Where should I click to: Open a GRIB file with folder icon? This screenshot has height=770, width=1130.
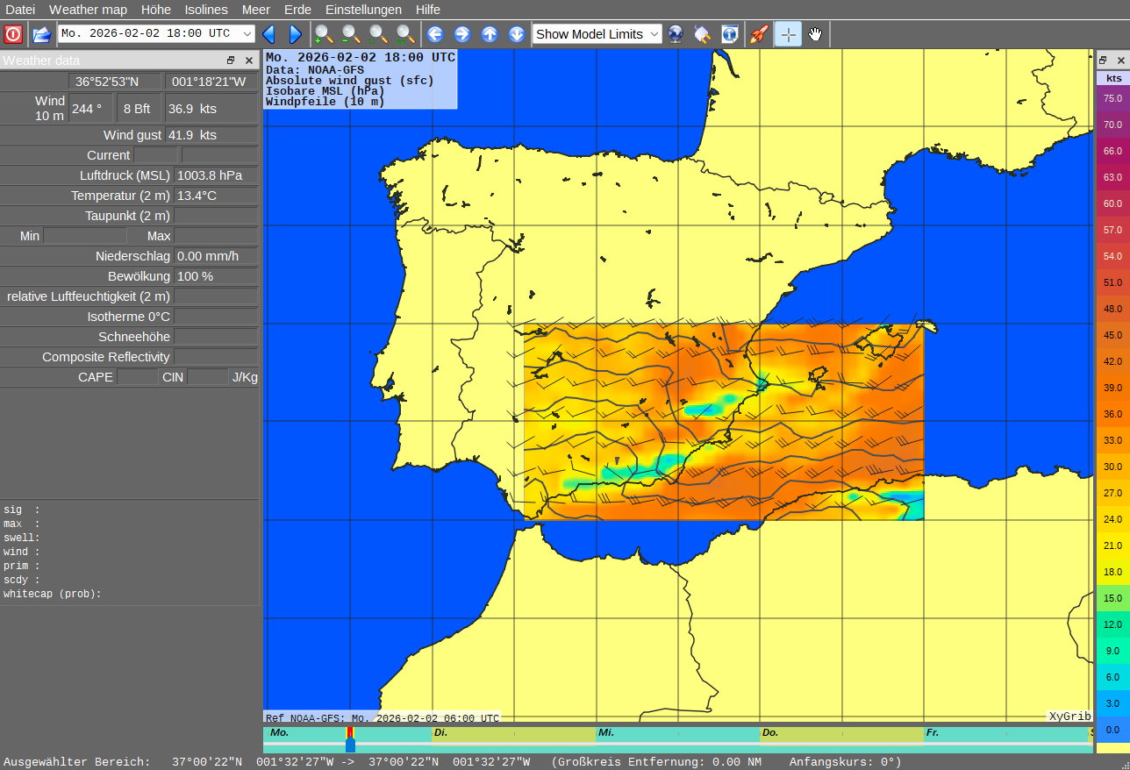pos(41,34)
